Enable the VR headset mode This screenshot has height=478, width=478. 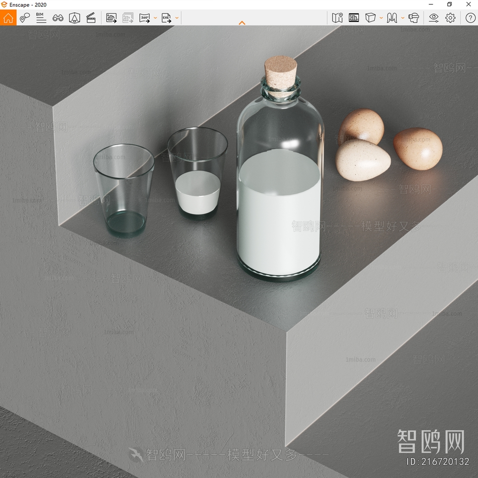coord(414,18)
